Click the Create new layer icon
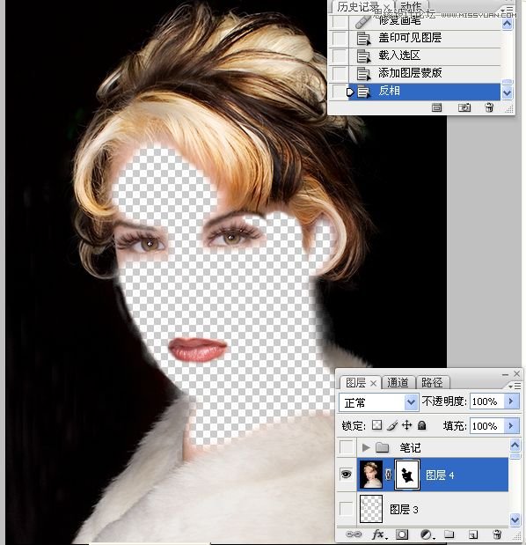The image size is (526, 545). [473, 534]
